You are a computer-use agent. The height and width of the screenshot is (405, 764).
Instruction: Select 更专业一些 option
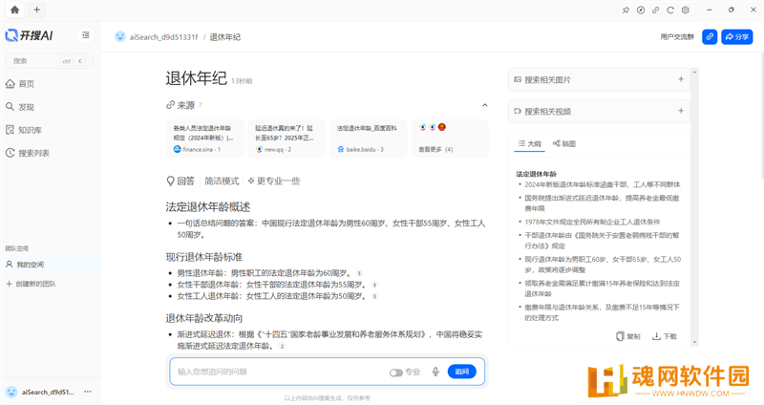click(274, 181)
